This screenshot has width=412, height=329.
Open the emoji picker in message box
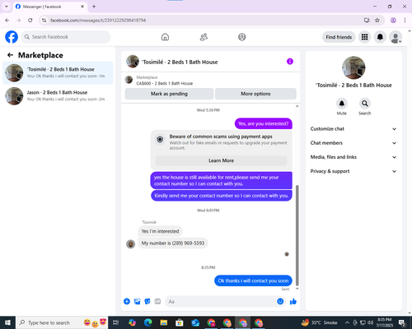280,302
